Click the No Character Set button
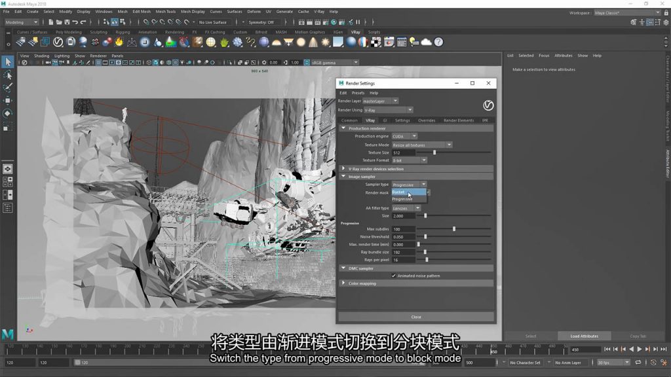Screen dimensions: 671x377 click(525, 363)
